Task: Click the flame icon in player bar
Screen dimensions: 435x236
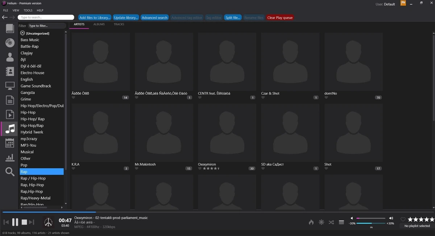Action: coord(311,222)
